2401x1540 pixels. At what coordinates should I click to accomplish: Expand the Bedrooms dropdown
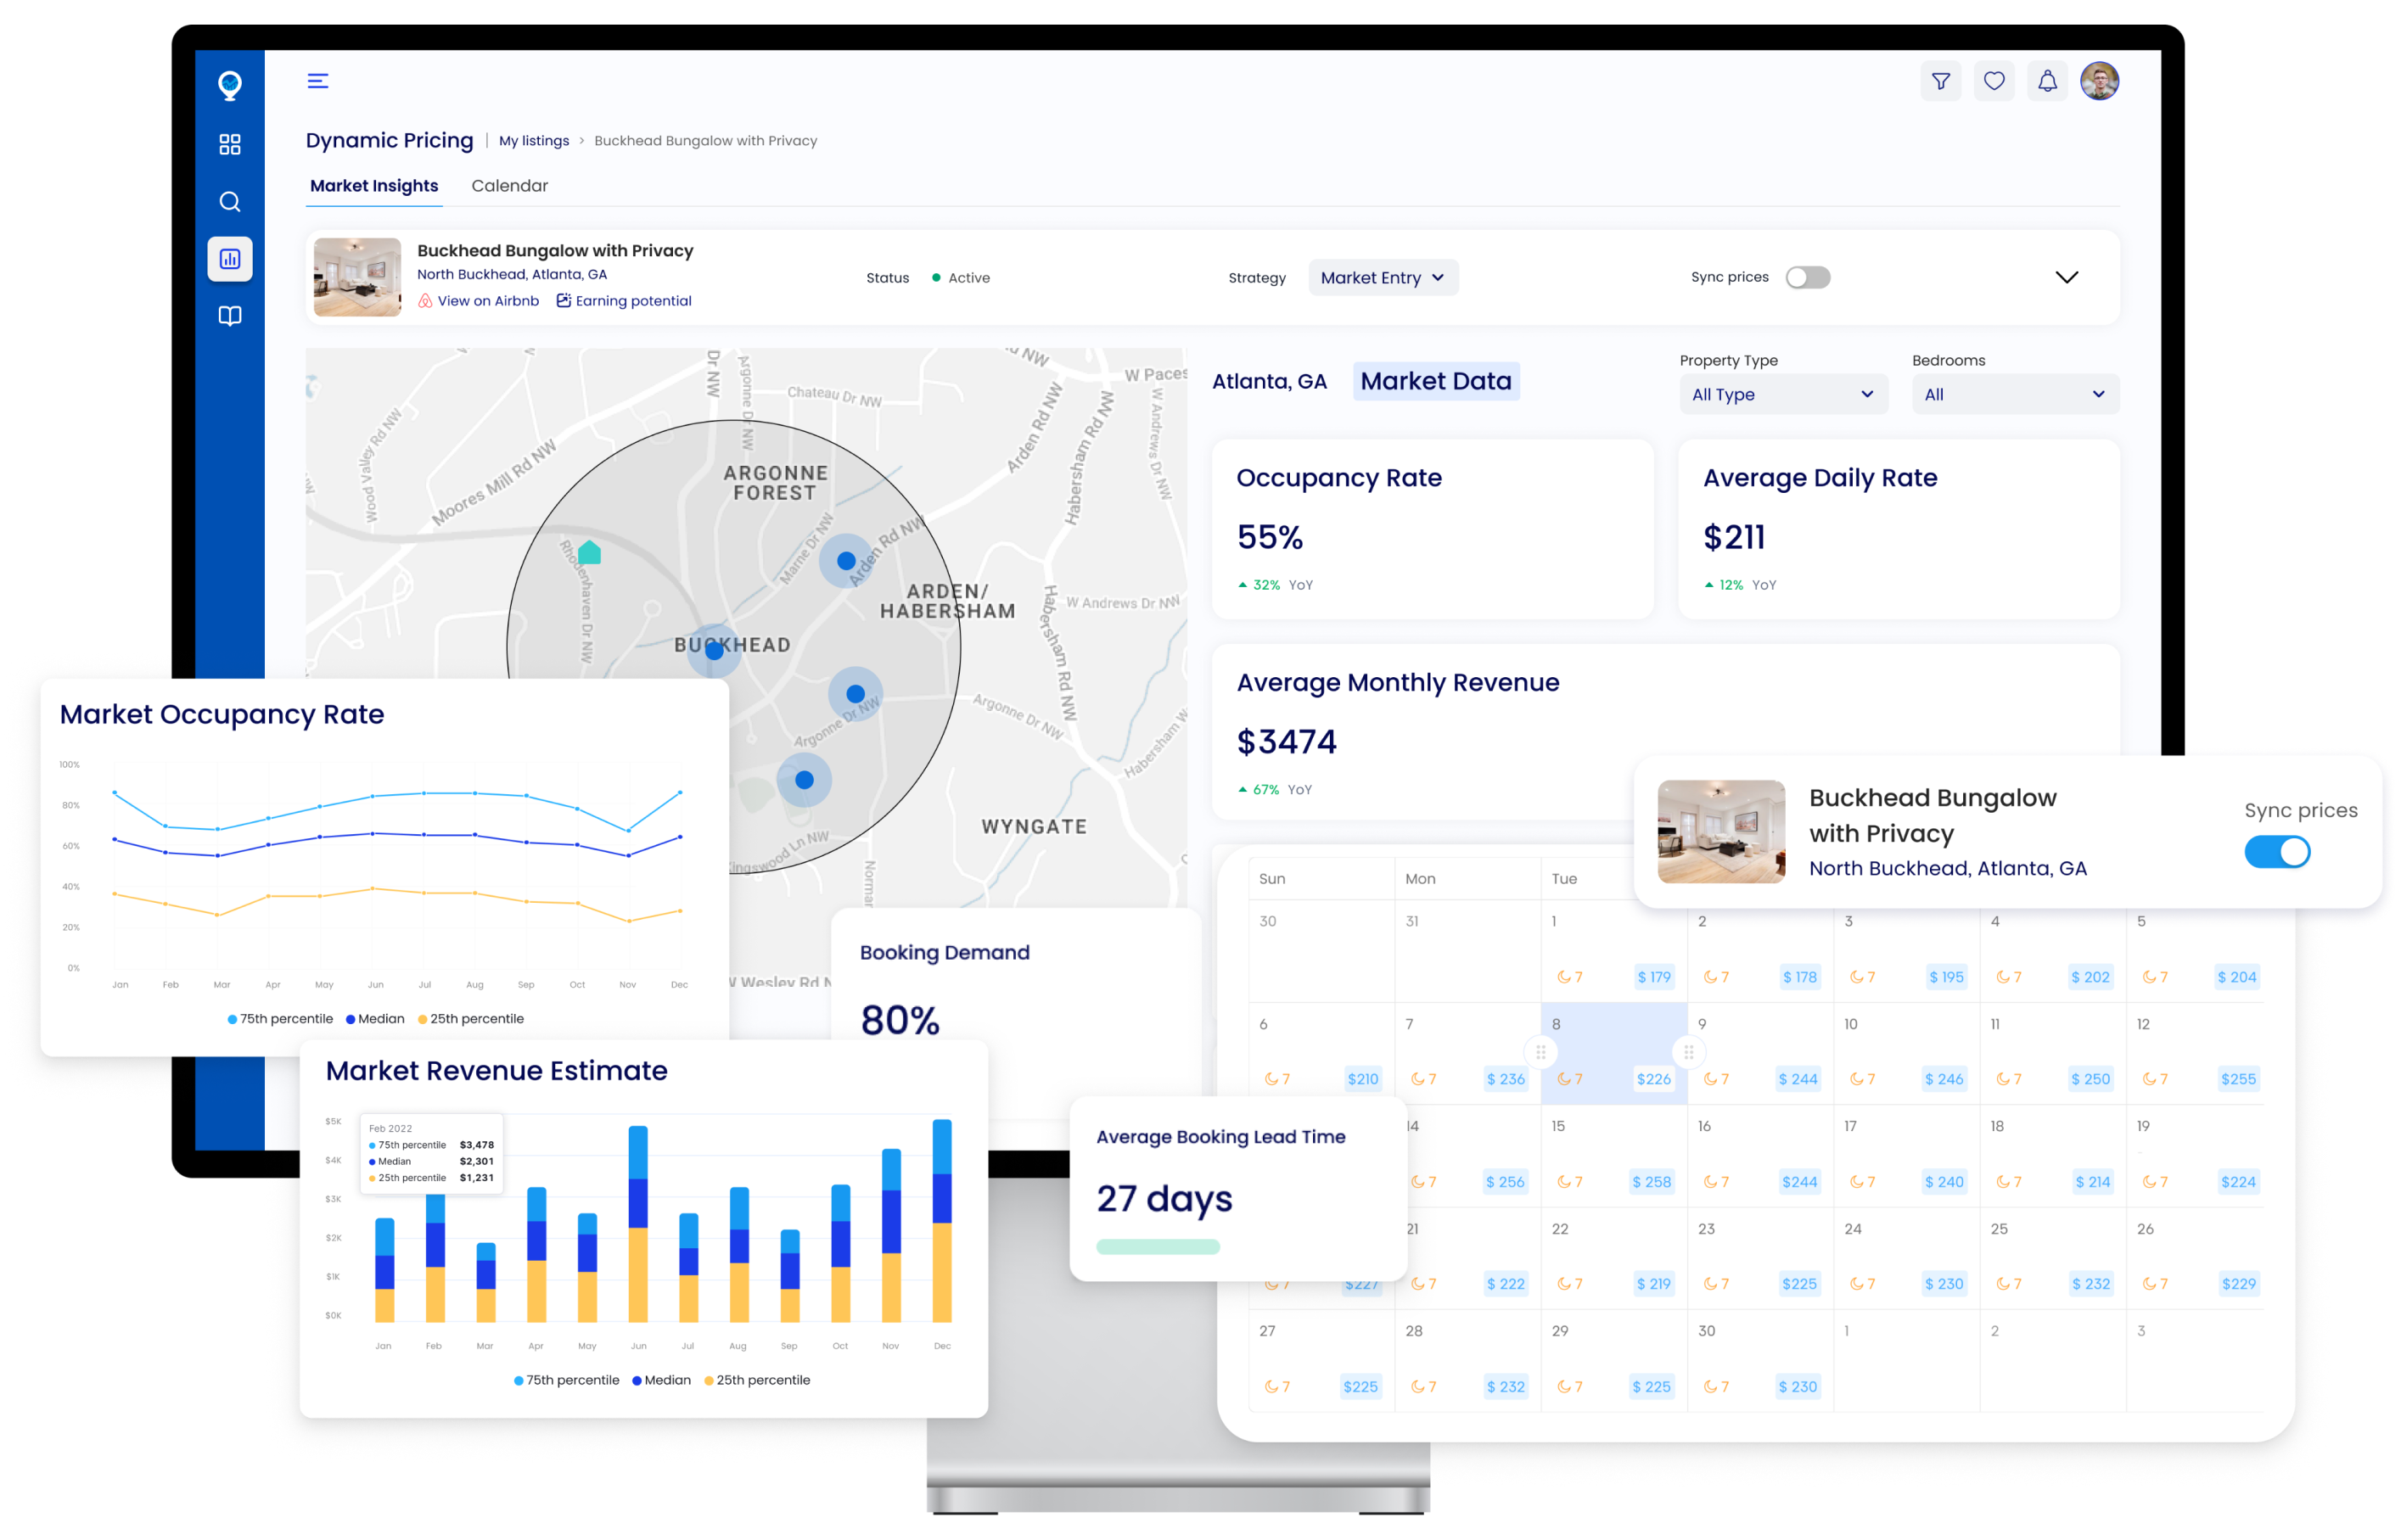point(2014,394)
